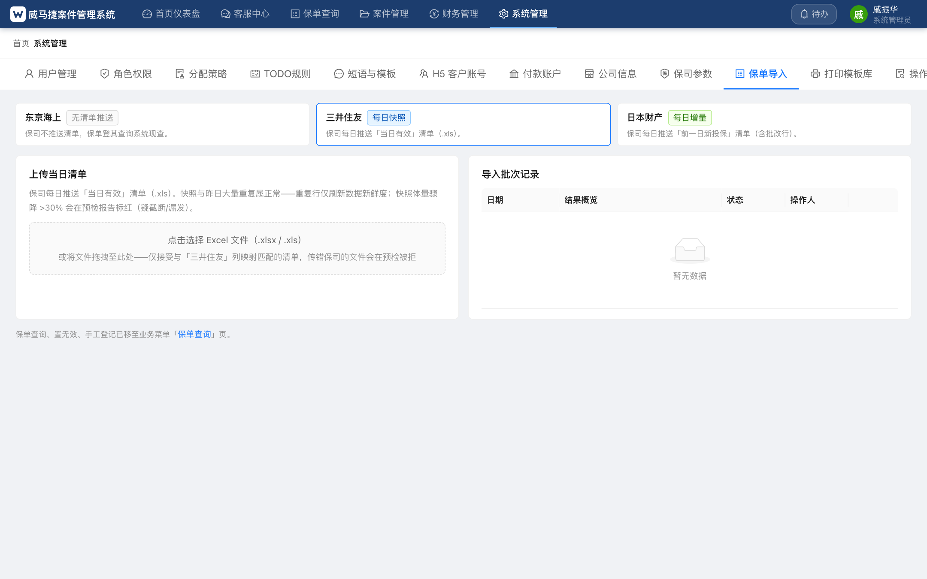Click the Excel file upload drop zone
Image resolution: width=927 pixels, height=579 pixels.
point(237,248)
